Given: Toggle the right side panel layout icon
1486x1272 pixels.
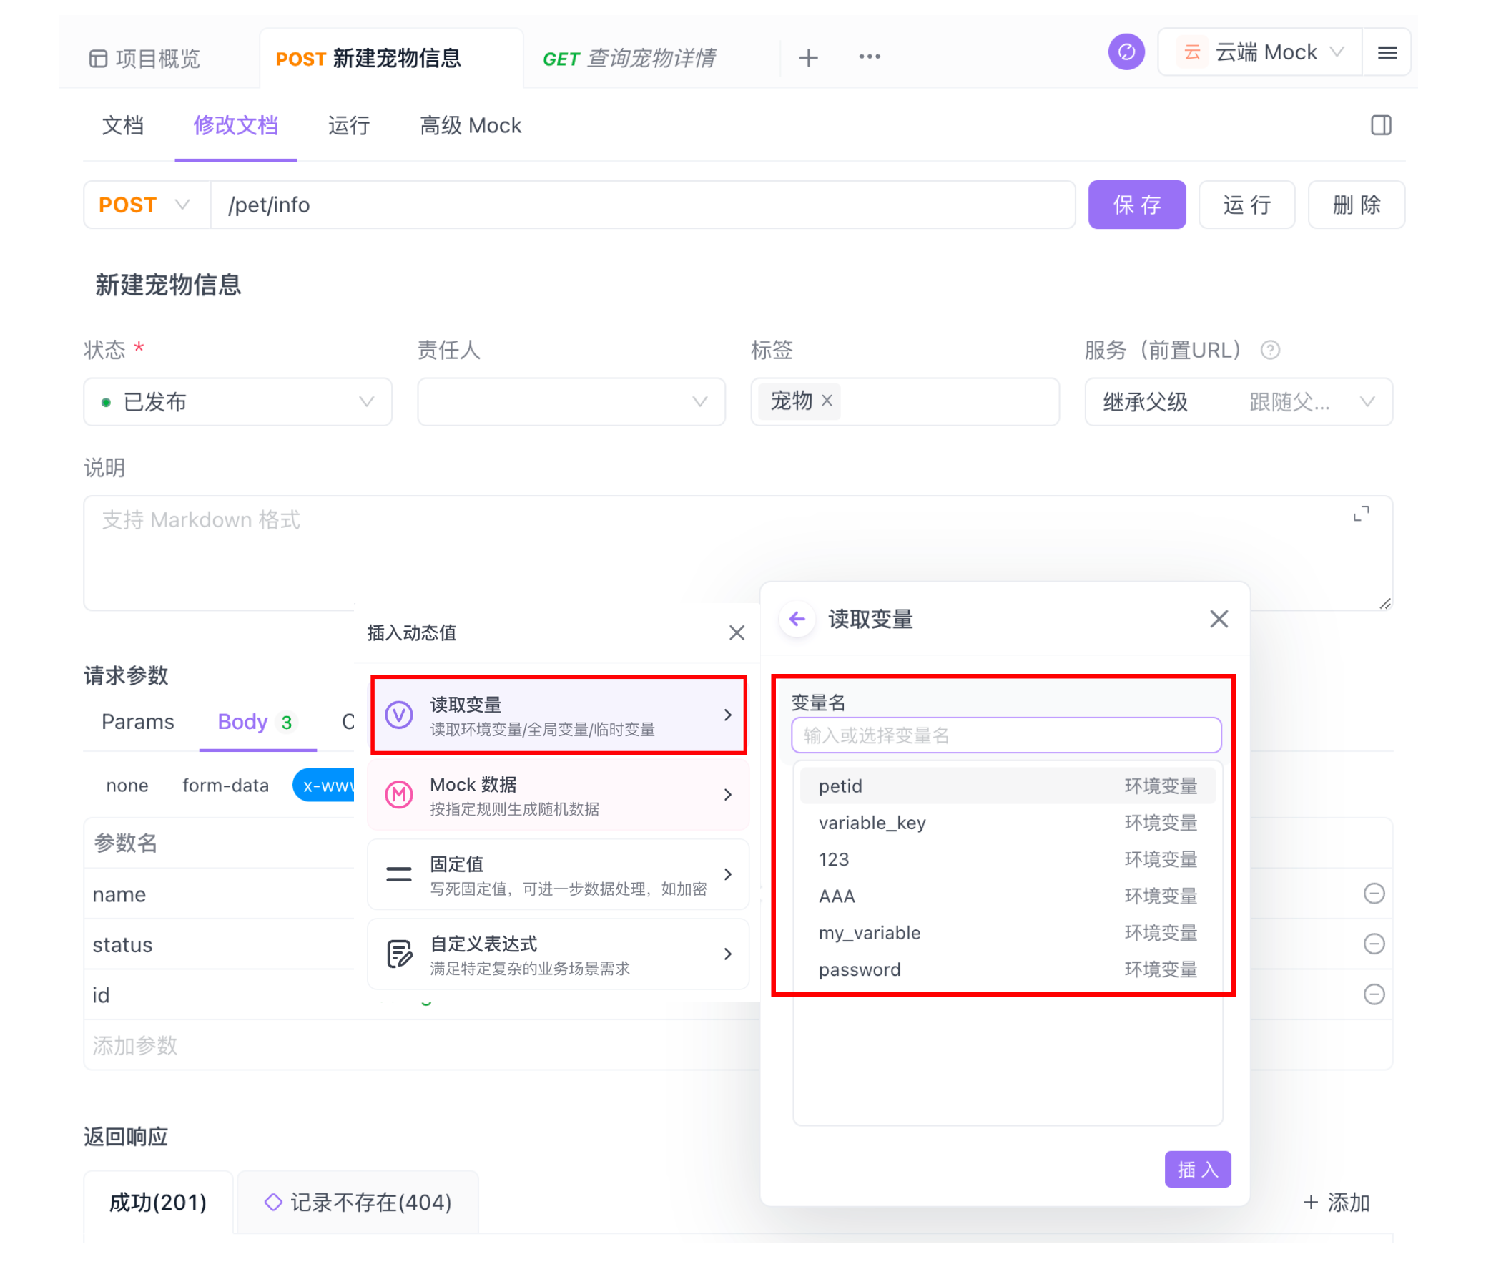Looking at the screenshot, I should tap(1381, 125).
